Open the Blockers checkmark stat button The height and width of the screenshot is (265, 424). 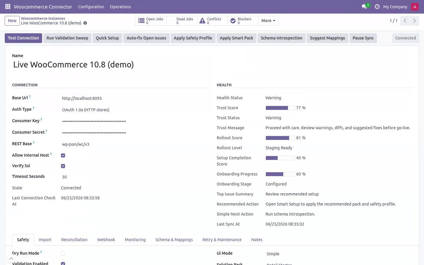[243, 21]
